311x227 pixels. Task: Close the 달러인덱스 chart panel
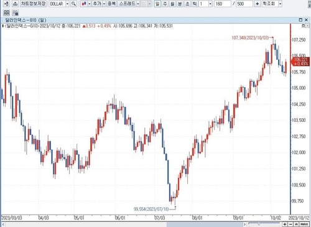point(306,20)
